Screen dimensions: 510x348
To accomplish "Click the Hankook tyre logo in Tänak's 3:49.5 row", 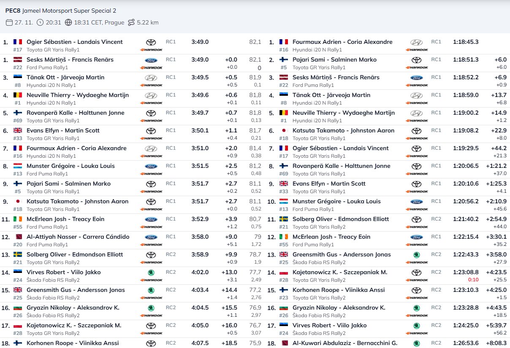I will coord(151,85).
